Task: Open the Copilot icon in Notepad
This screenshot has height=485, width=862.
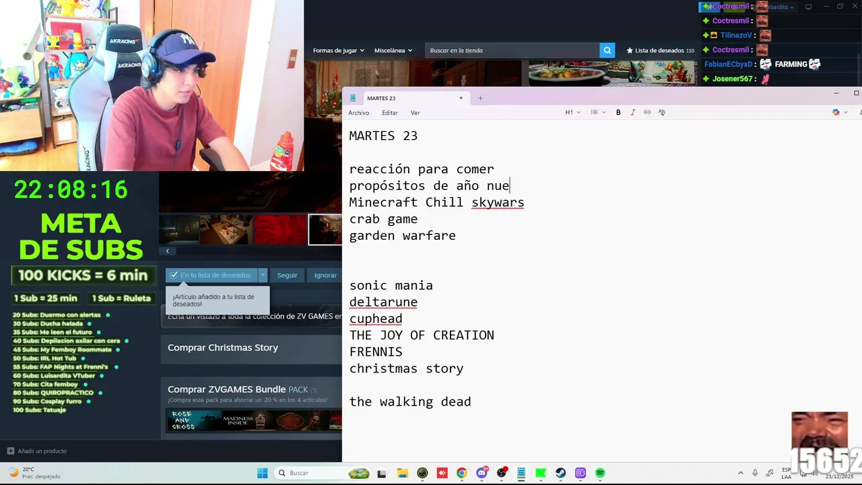Action: pyautogui.click(x=836, y=112)
